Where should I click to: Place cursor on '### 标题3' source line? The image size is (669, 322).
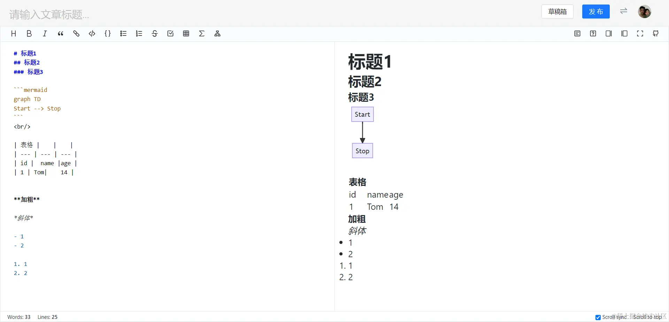(29, 72)
